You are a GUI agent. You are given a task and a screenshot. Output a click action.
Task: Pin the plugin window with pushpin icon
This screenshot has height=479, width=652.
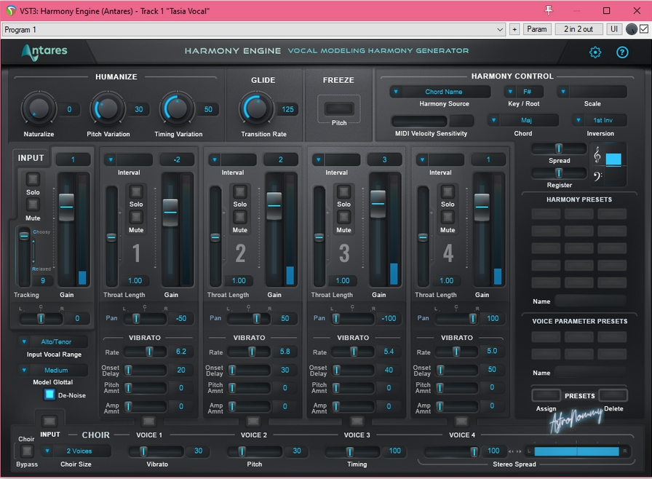(549, 10)
